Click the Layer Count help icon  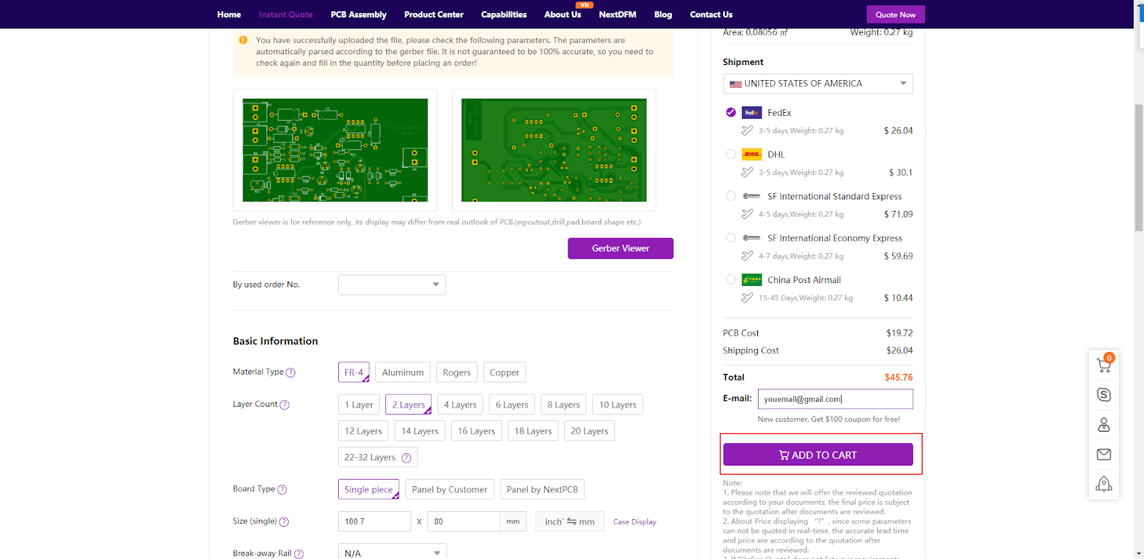[285, 405]
